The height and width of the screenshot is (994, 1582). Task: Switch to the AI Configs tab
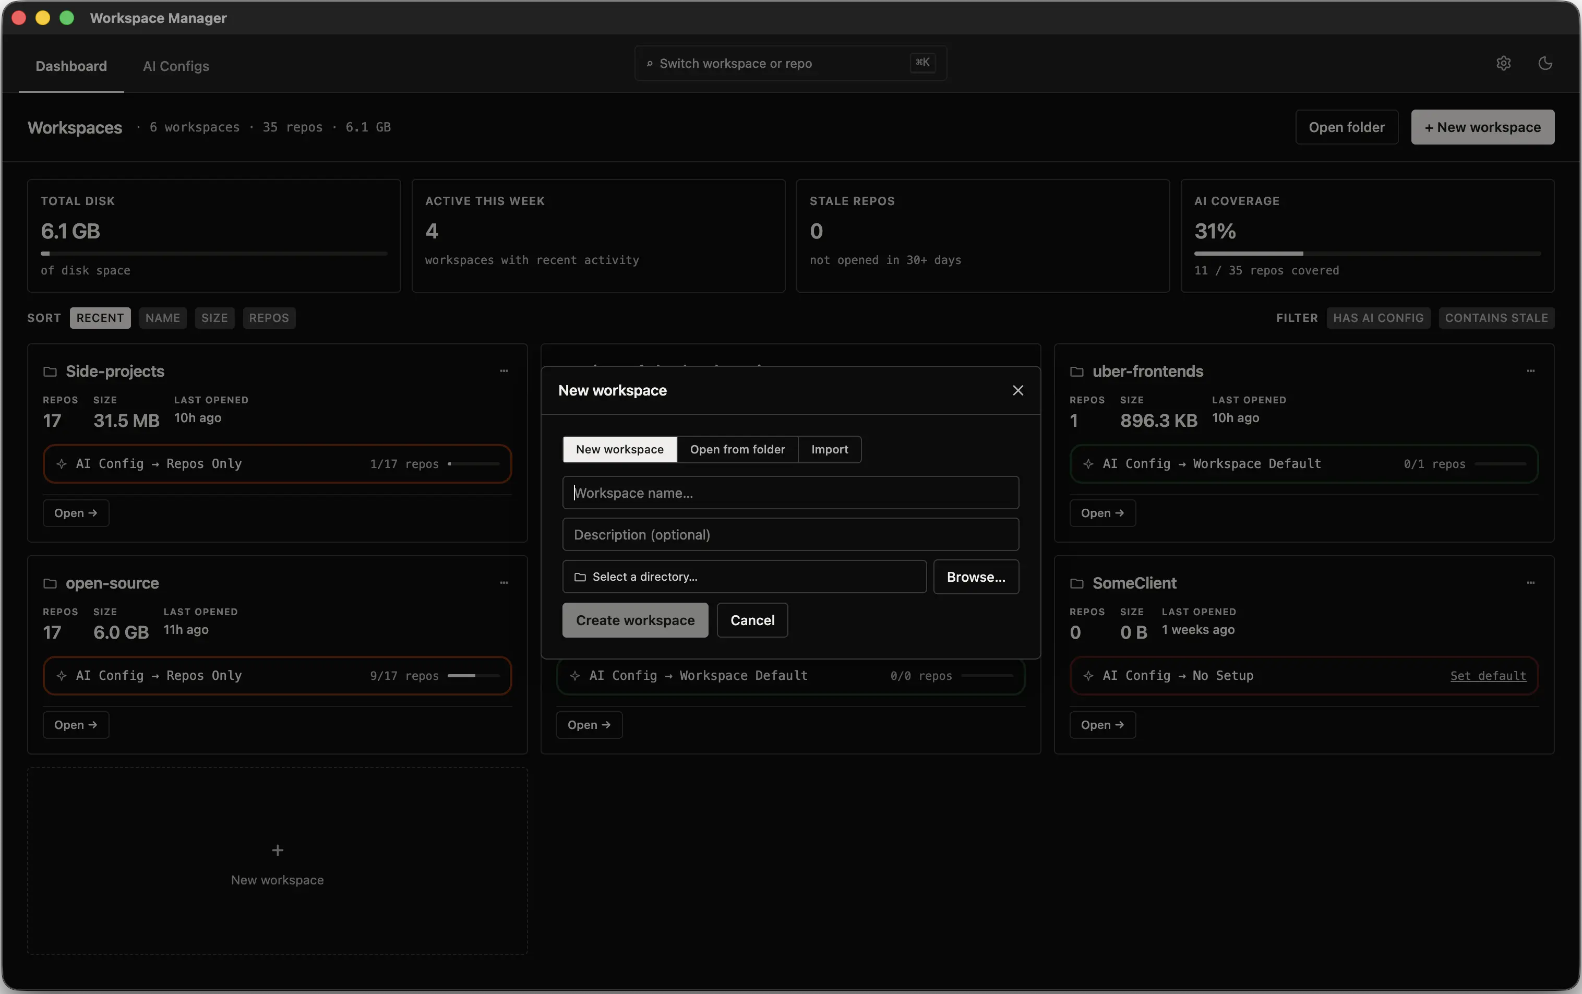tap(176, 66)
